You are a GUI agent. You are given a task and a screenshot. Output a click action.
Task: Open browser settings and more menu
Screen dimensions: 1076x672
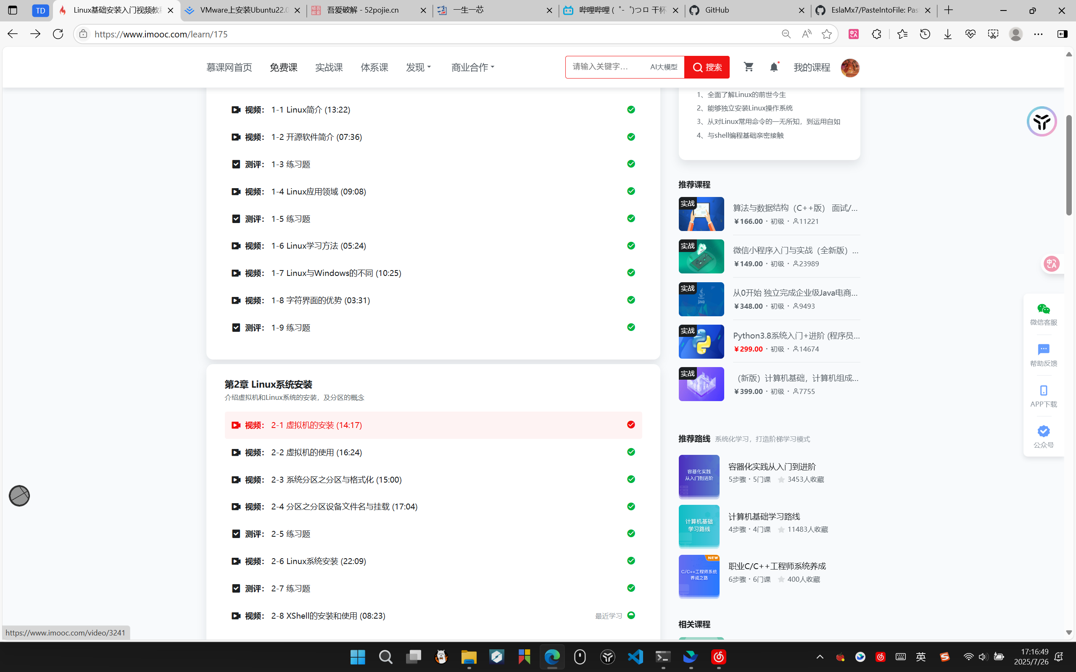click(x=1038, y=34)
